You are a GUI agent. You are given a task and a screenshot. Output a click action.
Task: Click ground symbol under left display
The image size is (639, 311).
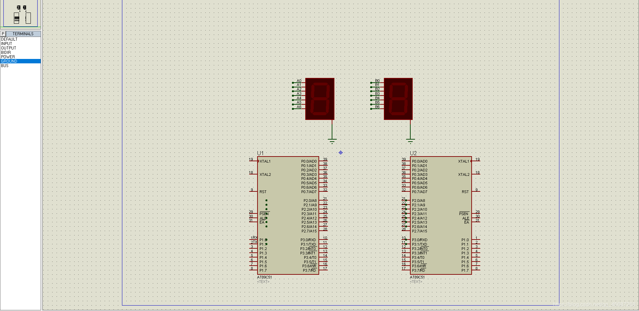332,141
